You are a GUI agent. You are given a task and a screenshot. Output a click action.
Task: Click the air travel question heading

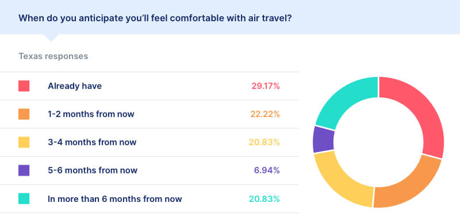tap(155, 18)
